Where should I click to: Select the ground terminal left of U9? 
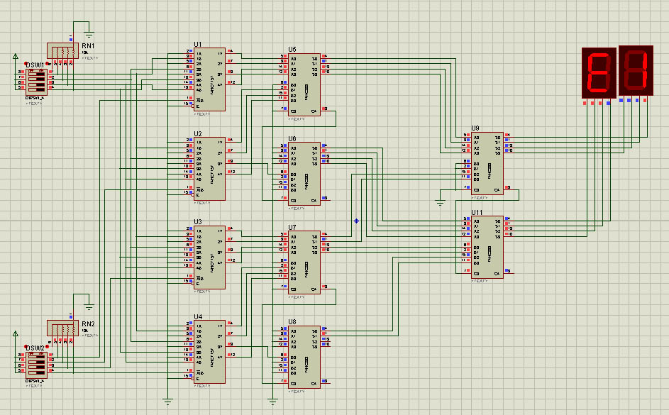(440, 202)
